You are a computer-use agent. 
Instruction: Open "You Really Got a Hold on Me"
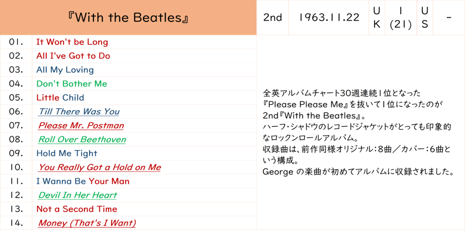[x=99, y=167]
